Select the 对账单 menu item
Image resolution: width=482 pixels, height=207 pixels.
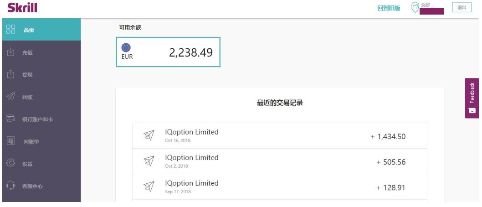pos(41,141)
